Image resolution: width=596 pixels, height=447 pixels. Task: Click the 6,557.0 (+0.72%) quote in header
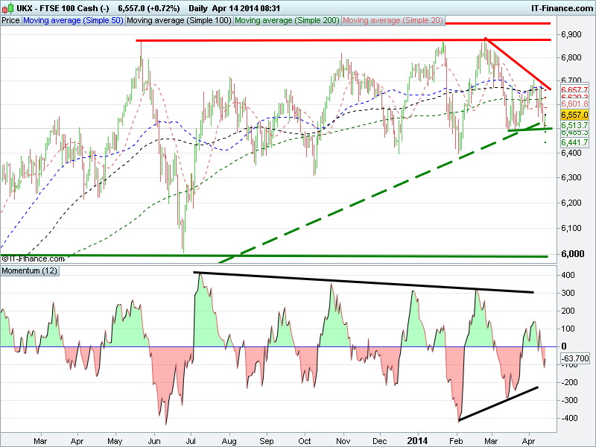point(149,7)
